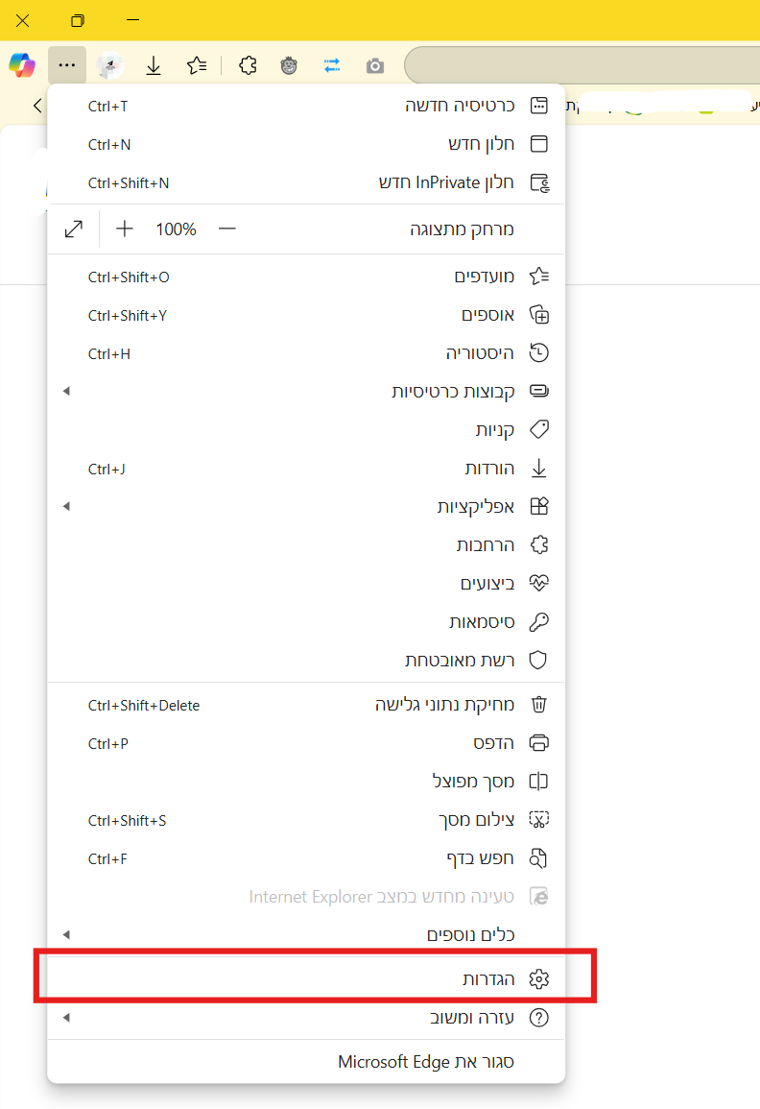Open the downloads toolbar icon

(x=154, y=65)
